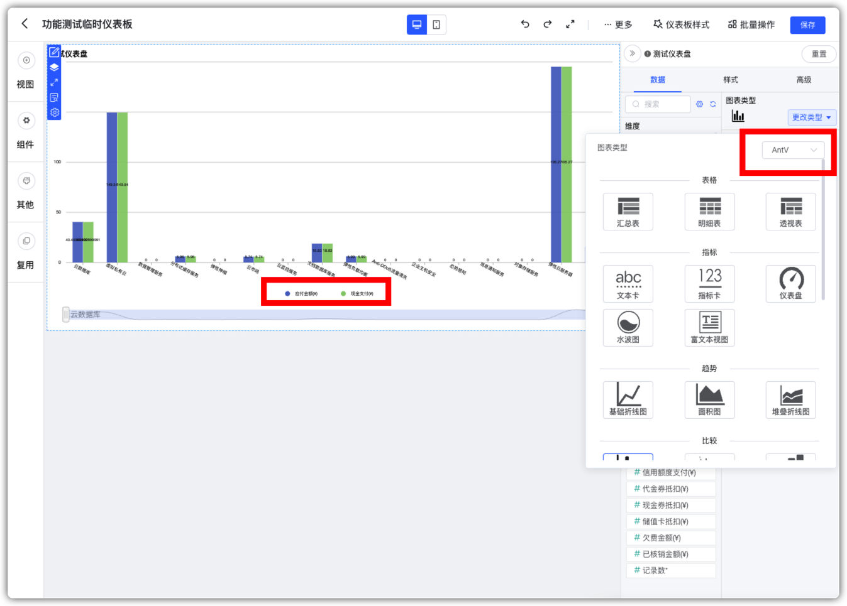Undo the last action
Image resolution: width=847 pixels, height=606 pixels.
pos(525,24)
